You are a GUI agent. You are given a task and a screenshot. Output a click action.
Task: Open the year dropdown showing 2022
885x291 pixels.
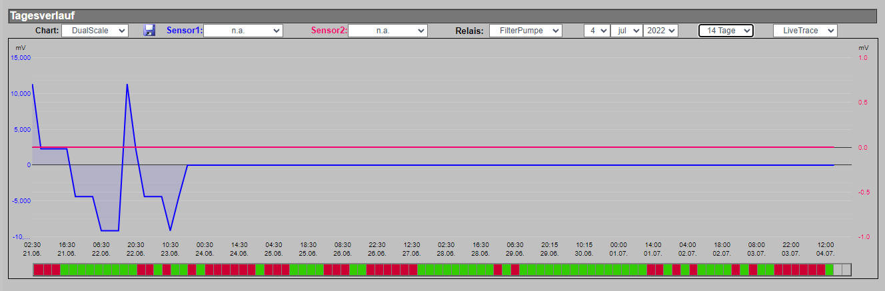coord(660,31)
